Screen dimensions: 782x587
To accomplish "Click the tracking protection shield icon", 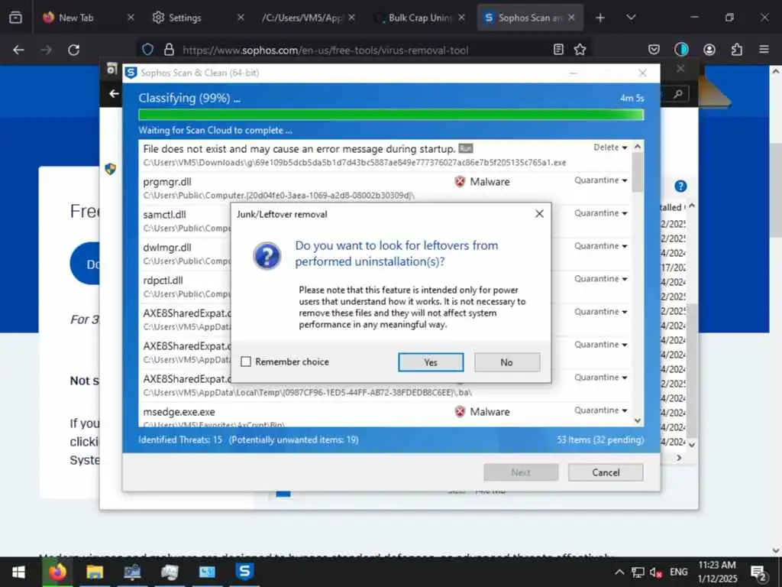I will point(147,50).
